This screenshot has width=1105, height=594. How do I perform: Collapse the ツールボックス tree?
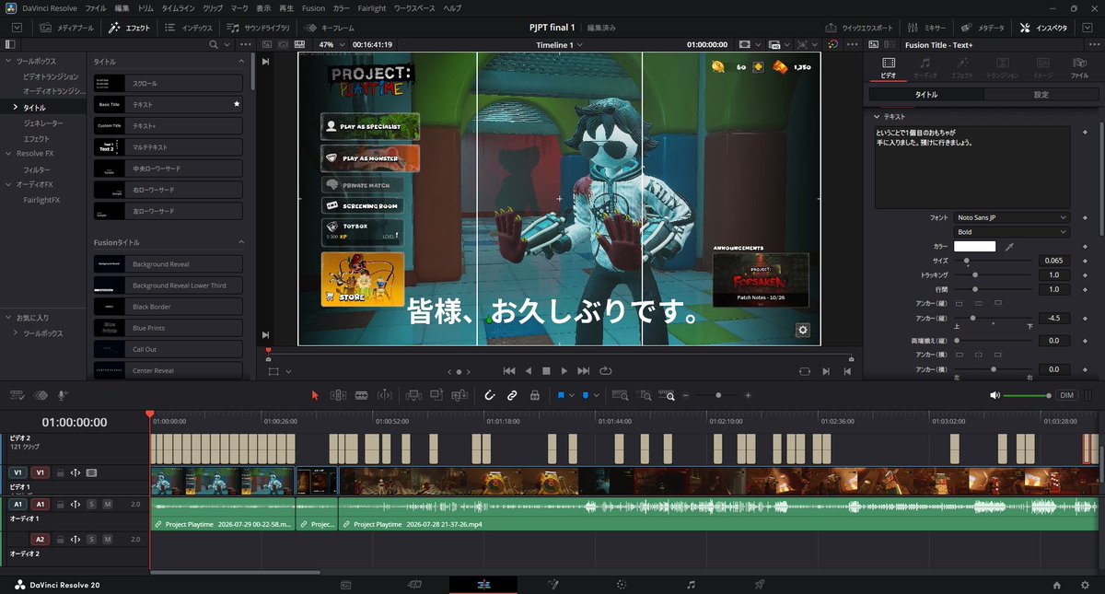6,61
